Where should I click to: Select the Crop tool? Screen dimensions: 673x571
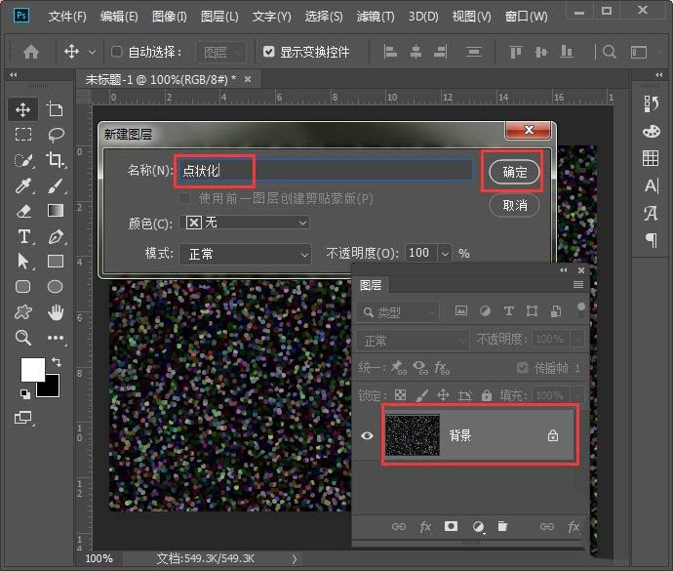56,160
